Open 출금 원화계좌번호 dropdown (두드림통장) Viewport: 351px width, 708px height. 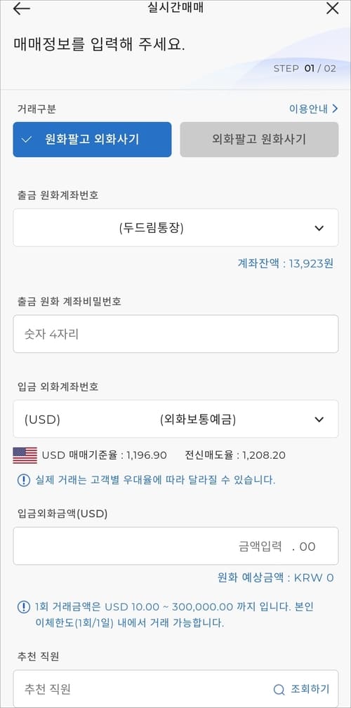(x=175, y=228)
